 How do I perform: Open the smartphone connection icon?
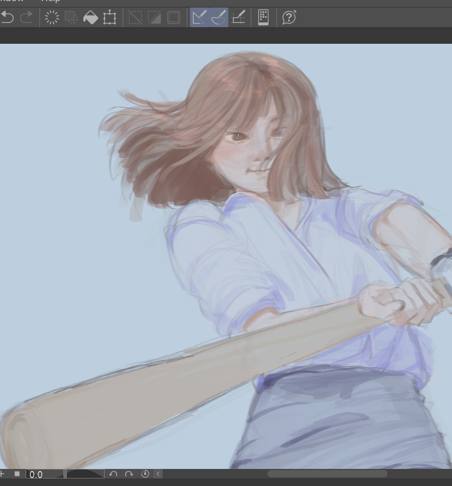pyautogui.click(x=263, y=18)
